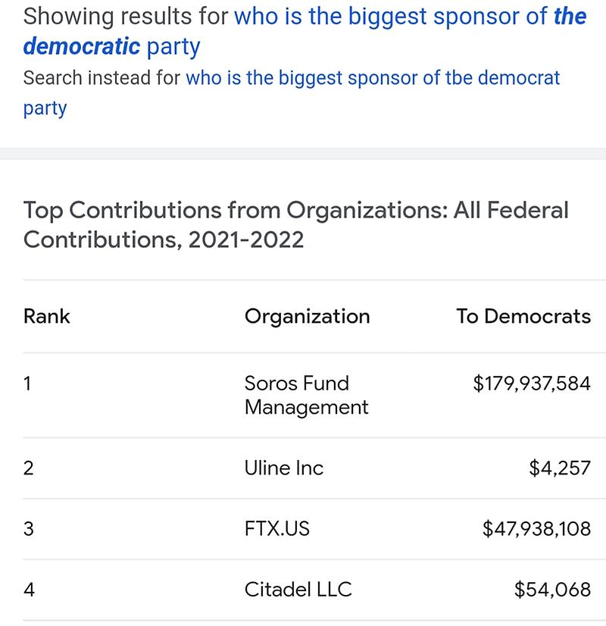Click the $179,937,584 amount
Viewport: 606px width, 626px height.
pos(531,383)
